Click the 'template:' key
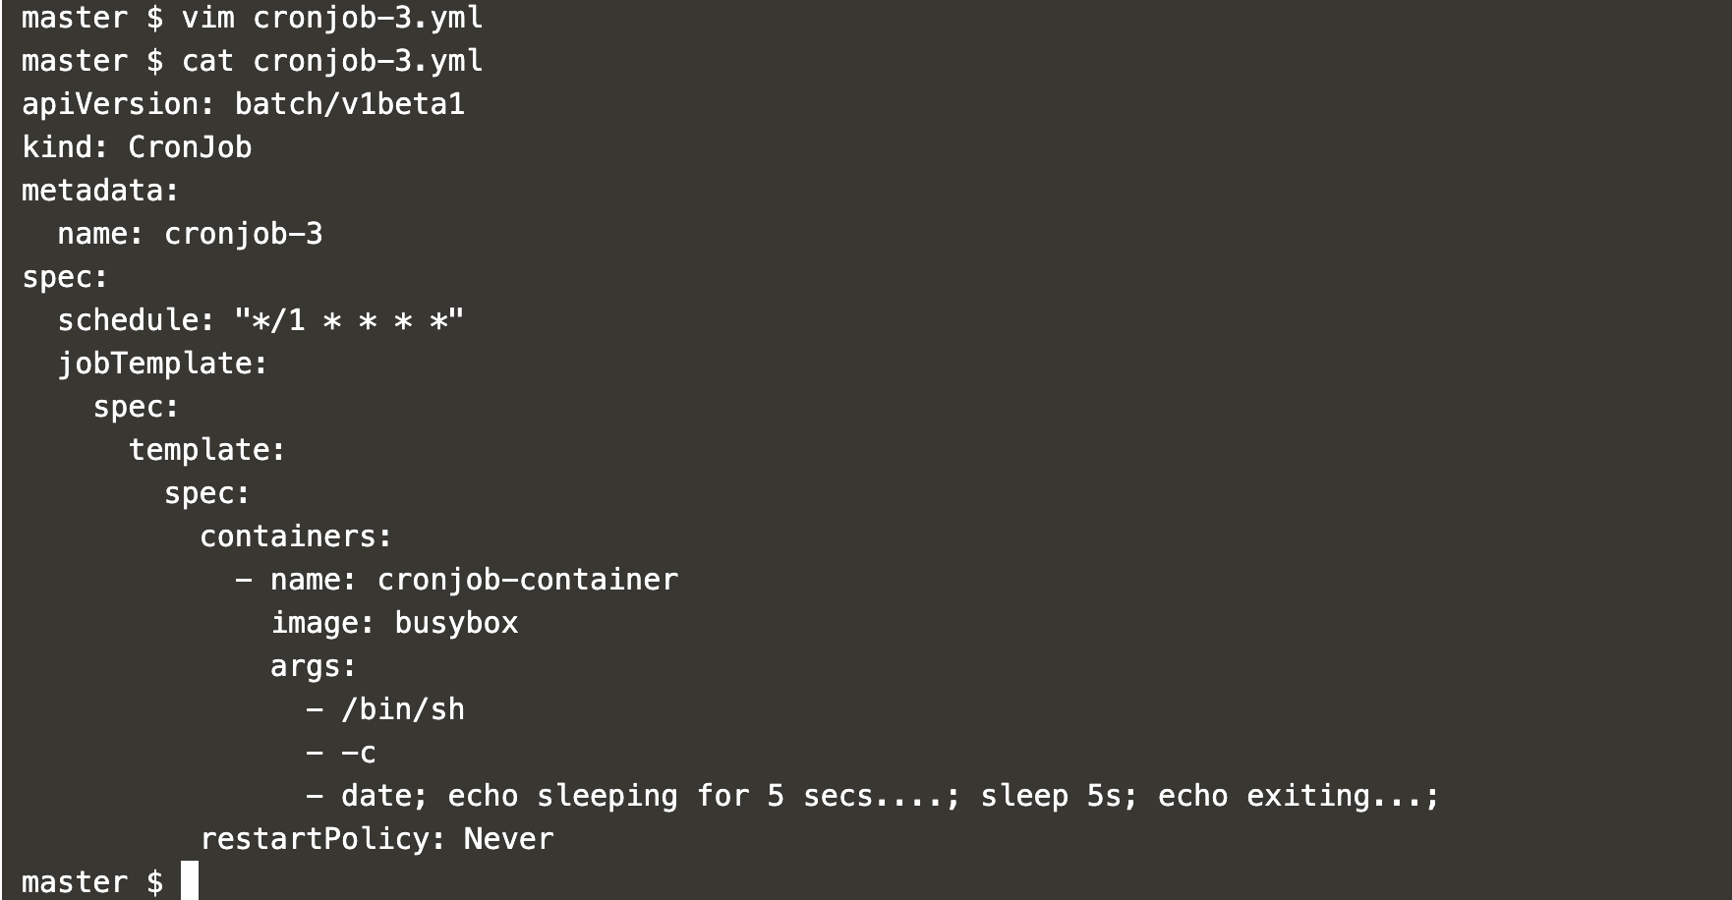Image resolution: width=1732 pixels, height=900 pixels. (207, 450)
